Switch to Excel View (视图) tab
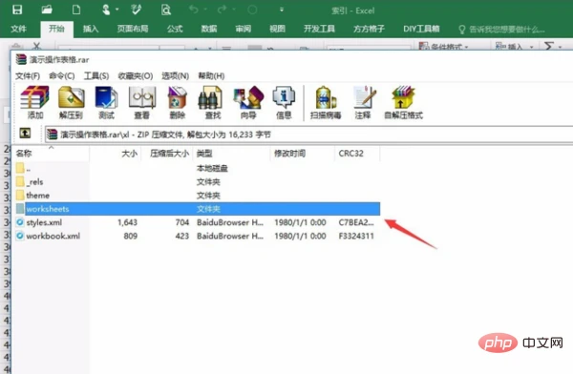This screenshot has width=573, height=374. click(x=277, y=29)
